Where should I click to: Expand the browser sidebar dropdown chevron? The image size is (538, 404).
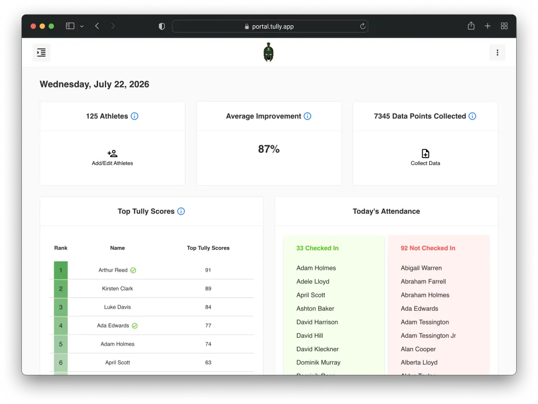click(x=82, y=26)
